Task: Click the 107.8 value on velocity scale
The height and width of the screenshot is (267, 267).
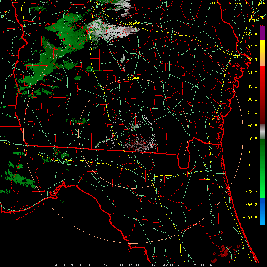Action: [251, 33]
